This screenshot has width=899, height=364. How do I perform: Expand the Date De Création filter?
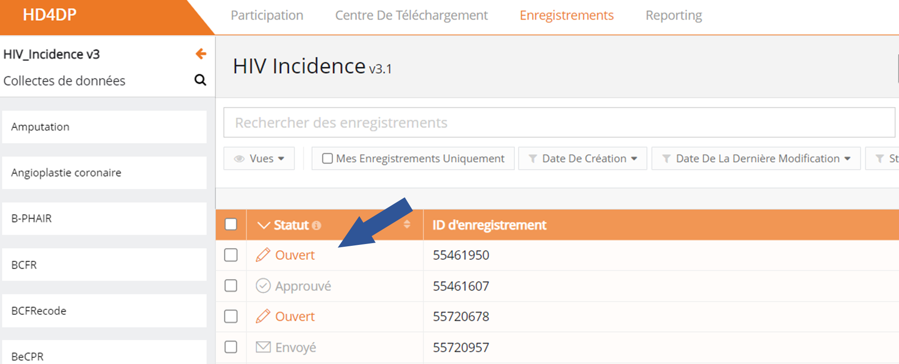point(583,158)
